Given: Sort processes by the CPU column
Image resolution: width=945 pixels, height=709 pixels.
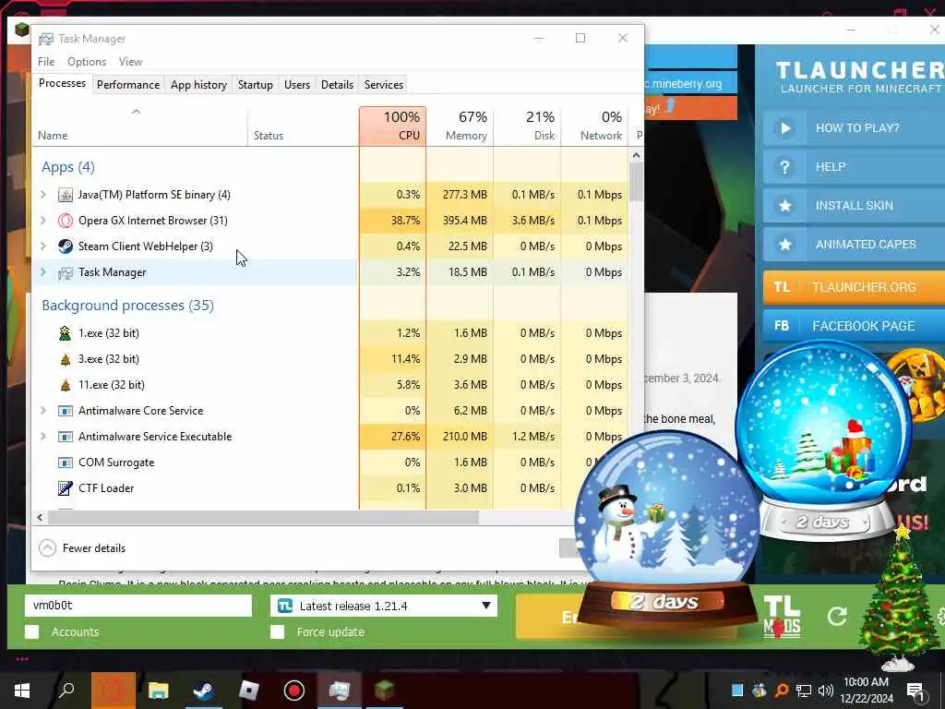Looking at the screenshot, I should click(393, 126).
